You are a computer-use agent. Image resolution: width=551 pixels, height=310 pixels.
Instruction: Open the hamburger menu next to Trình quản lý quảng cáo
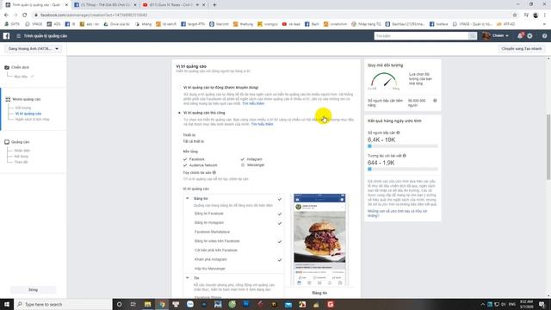19,36
